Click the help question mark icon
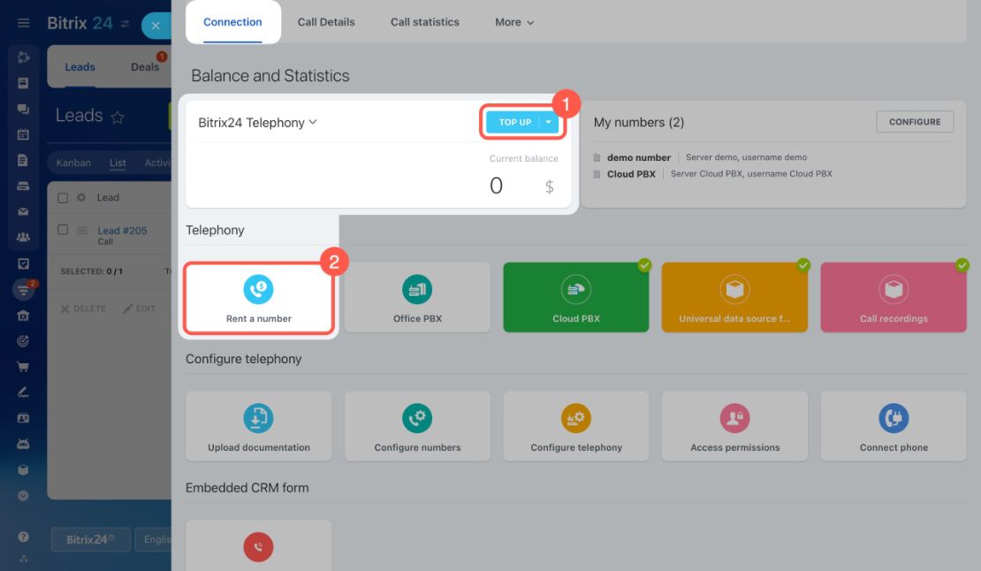The width and height of the screenshot is (981, 571). (23, 537)
